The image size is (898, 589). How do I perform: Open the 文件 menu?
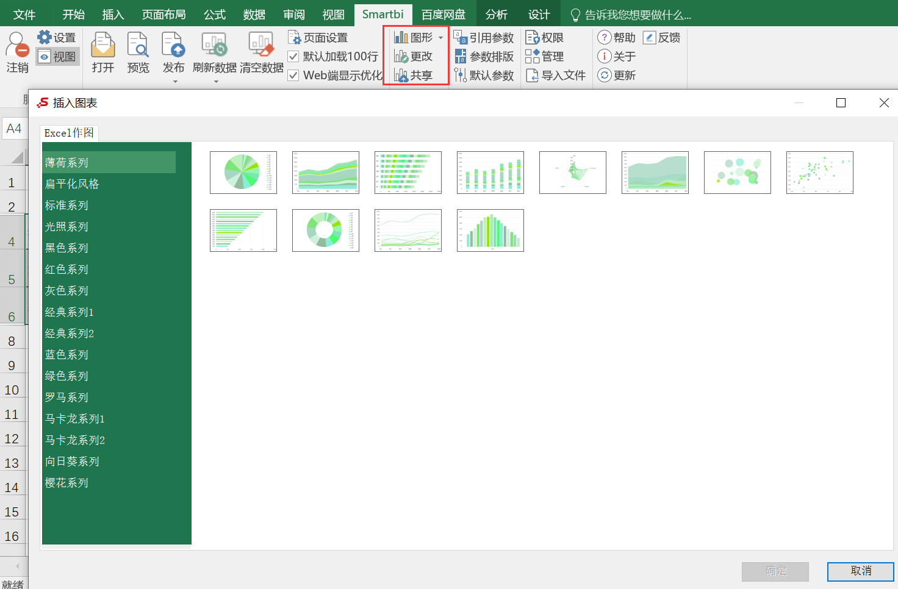[24, 15]
